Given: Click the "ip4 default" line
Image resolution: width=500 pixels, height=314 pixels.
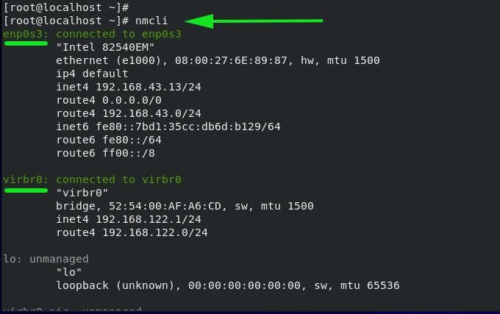Looking at the screenshot, I should [x=92, y=74].
